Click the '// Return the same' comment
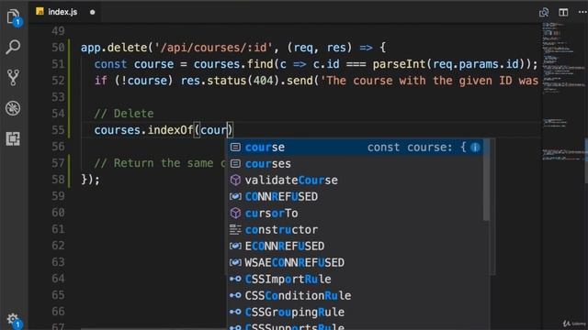The image size is (588, 330). point(153,163)
